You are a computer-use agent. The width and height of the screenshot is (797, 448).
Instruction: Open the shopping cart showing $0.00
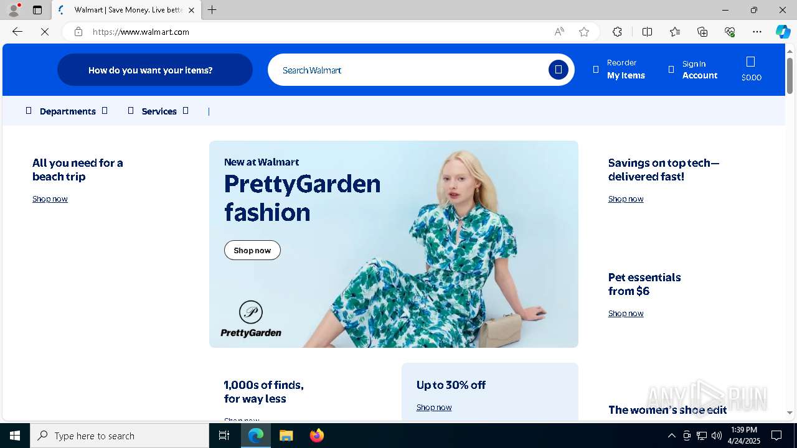[x=751, y=69]
